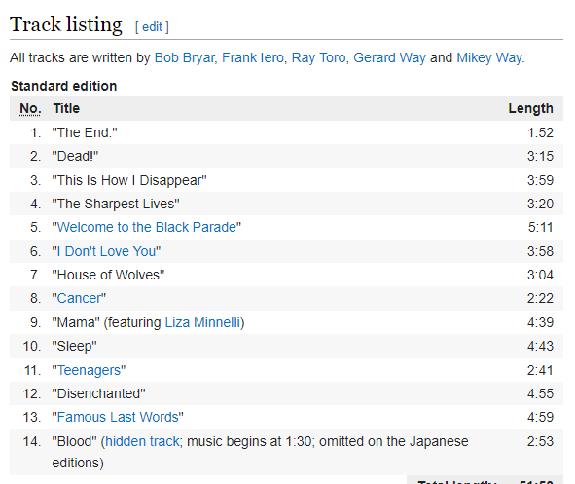The height and width of the screenshot is (484, 575).
Task: Click the Standard edition table caption
Action: (64, 86)
